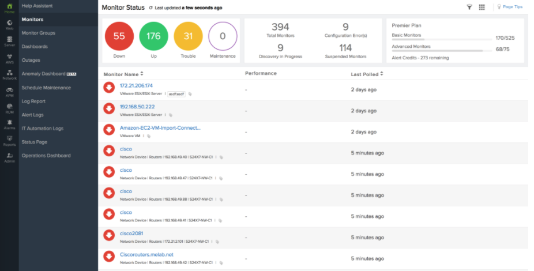The width and height of the screenshot is (534, 271).
Task: Open monitor 192.168.50.222 link
Action: point(137,107)
